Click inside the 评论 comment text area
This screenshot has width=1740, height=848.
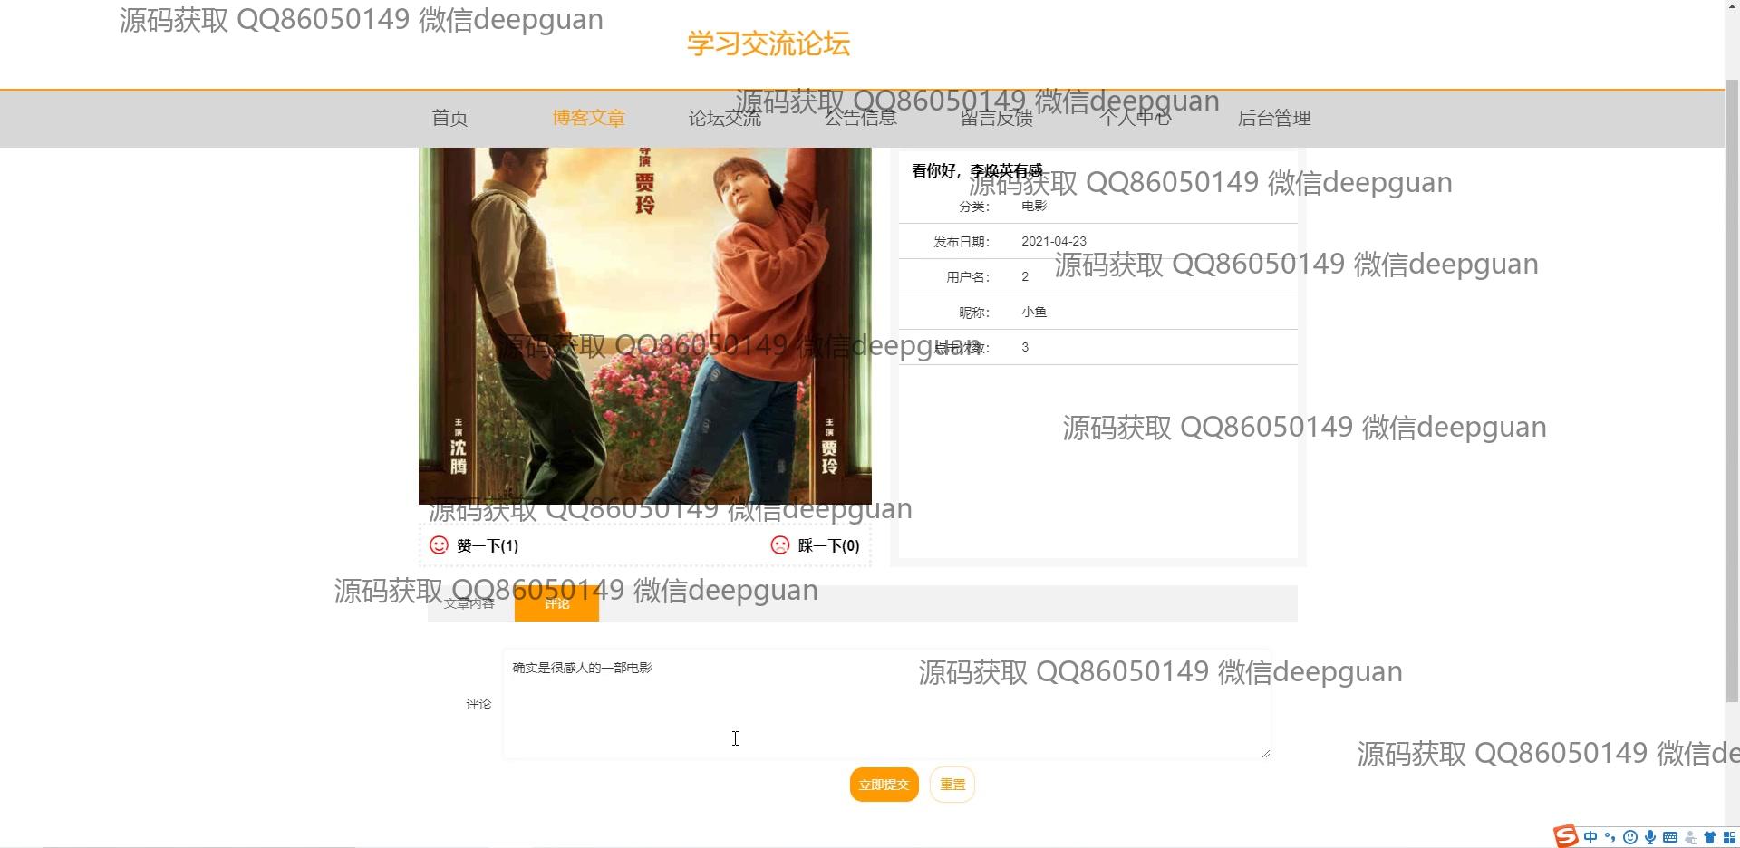[x=885, y=704]
